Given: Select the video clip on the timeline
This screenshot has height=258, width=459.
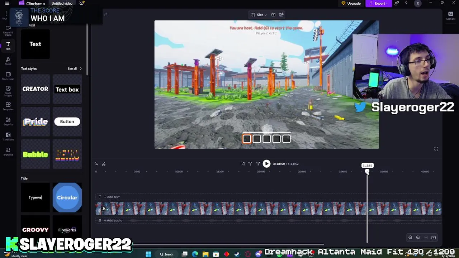Looking at the screenshot, I should [x=268, y=209].
